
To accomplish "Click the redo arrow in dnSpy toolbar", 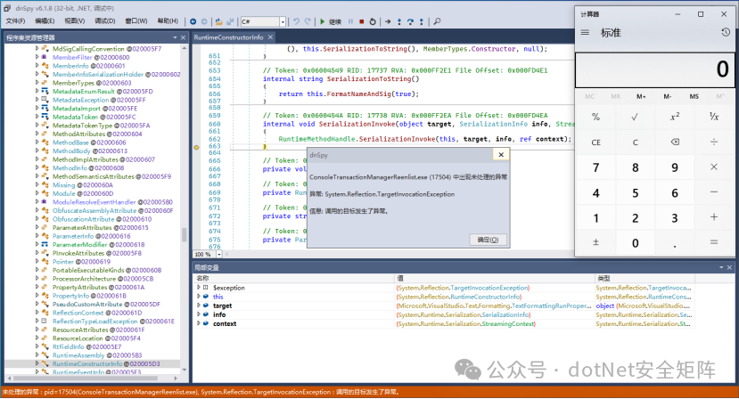I will pos(308,21).
